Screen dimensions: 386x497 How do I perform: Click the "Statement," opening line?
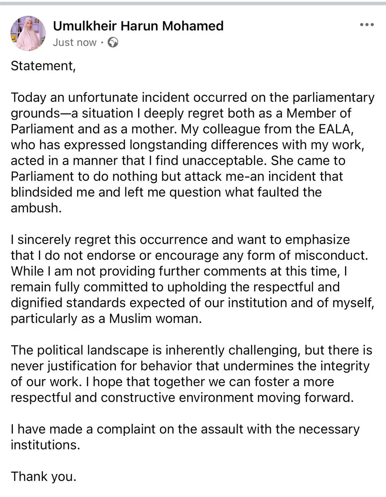point(43,66)
